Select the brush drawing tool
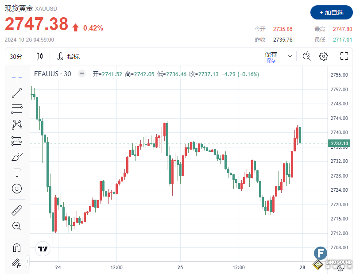The width and height of the screenshot is (356, 274). tap(17, 157)
